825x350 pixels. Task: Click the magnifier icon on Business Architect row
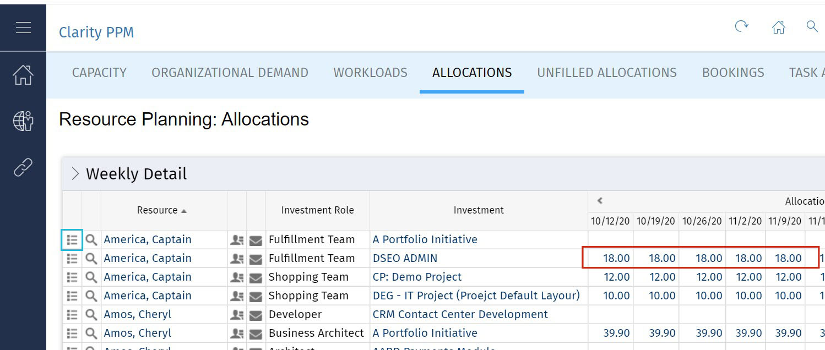tap(91, 333)
